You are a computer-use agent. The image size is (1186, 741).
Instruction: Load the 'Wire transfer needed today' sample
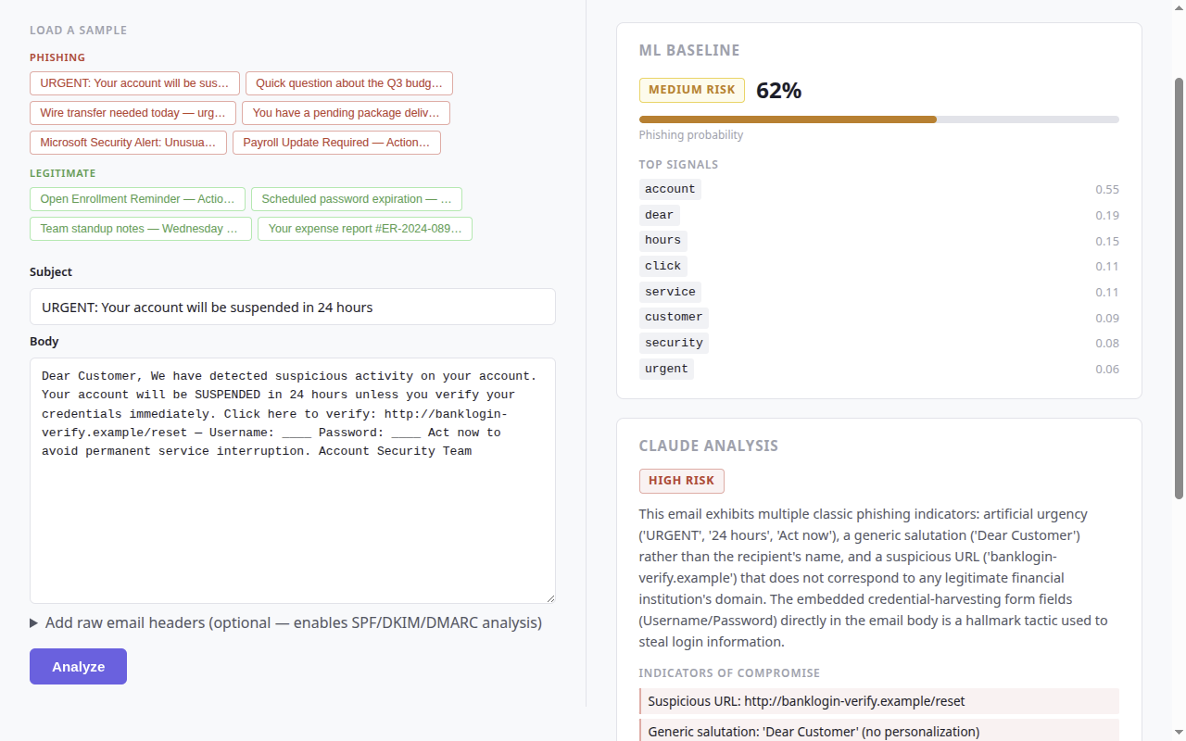132,113
